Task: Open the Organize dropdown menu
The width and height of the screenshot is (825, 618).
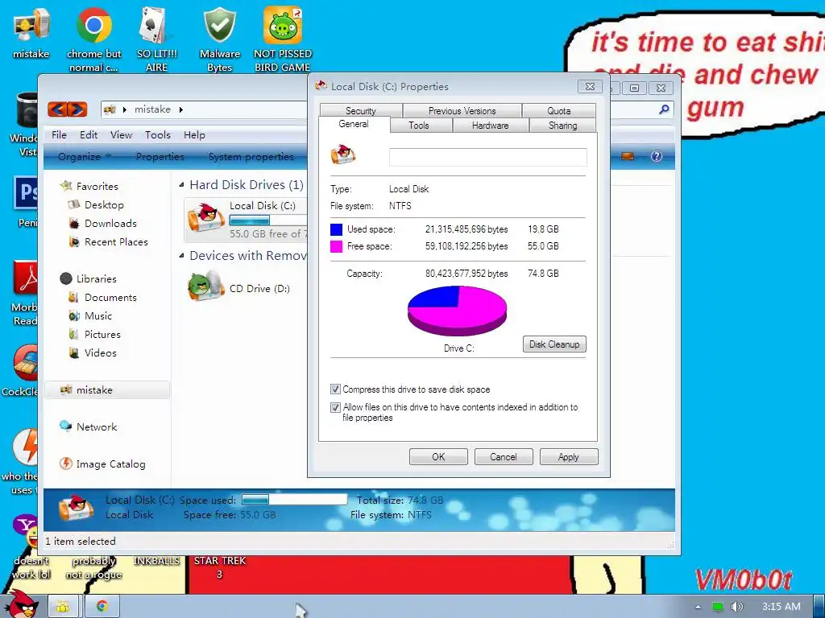Action: point(85,157)
